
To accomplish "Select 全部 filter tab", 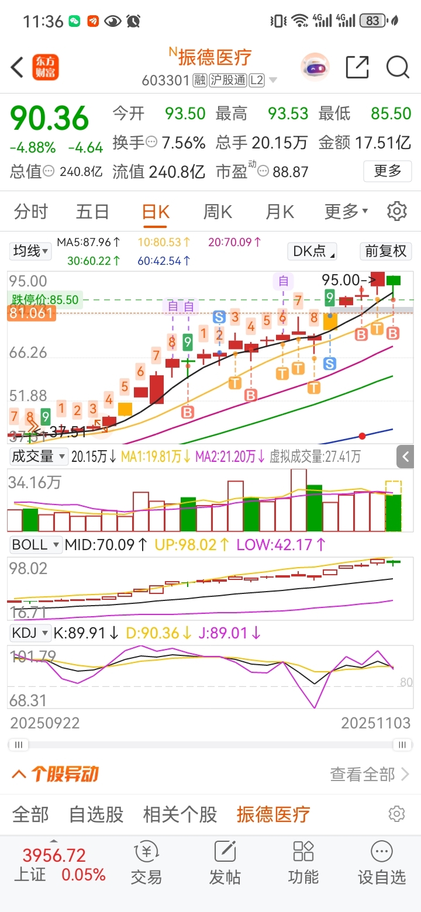I will pyautogui.click(x=30, y=814).
